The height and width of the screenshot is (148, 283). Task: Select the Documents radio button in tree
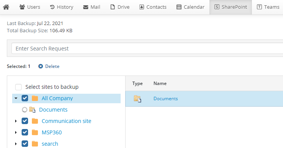[25, 110]
